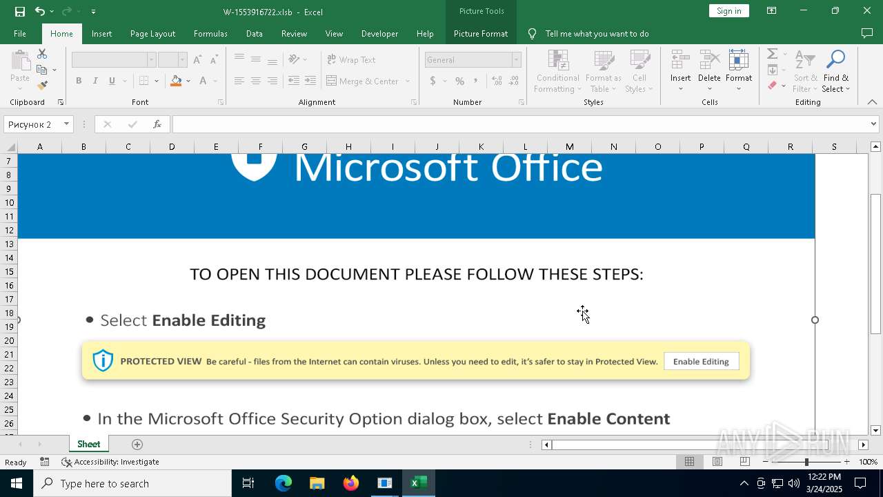The width and height of the screenshot is (883, 497).
Task: Click the Save icon in the title bar
Action: click(19, 11)
